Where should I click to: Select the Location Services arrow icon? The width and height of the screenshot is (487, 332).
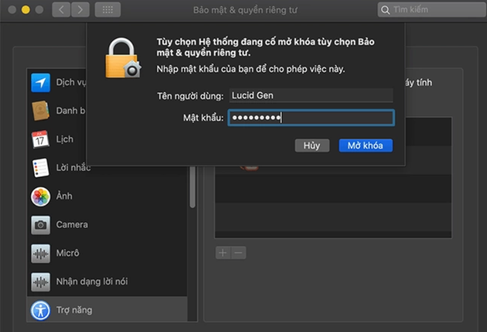tap(40, 82)
